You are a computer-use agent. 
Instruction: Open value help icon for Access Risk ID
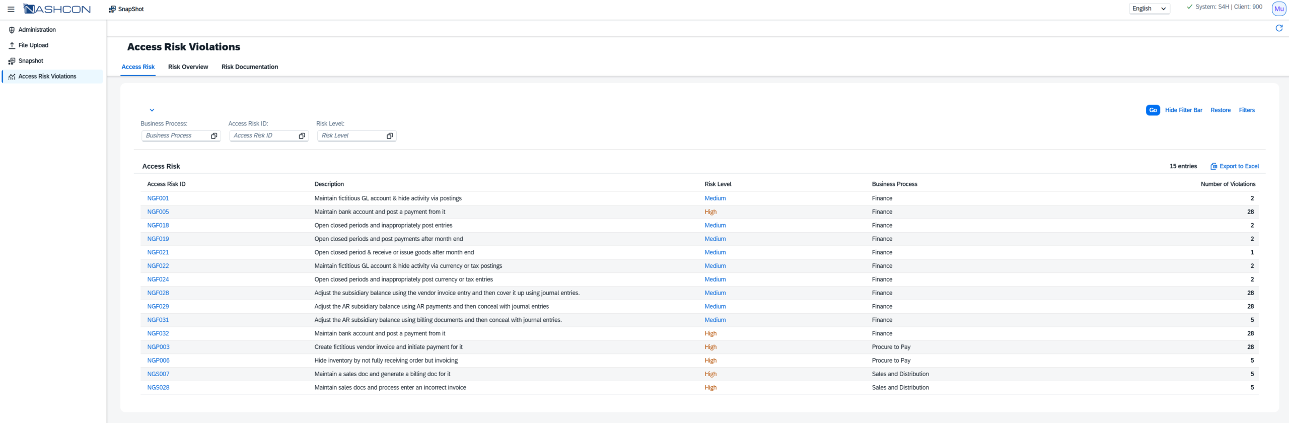pos(302,136)
